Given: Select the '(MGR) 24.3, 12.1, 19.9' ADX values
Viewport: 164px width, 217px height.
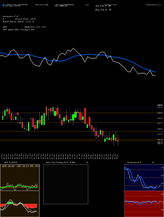Looking at the screenshot, I should (x=35, y=27).
